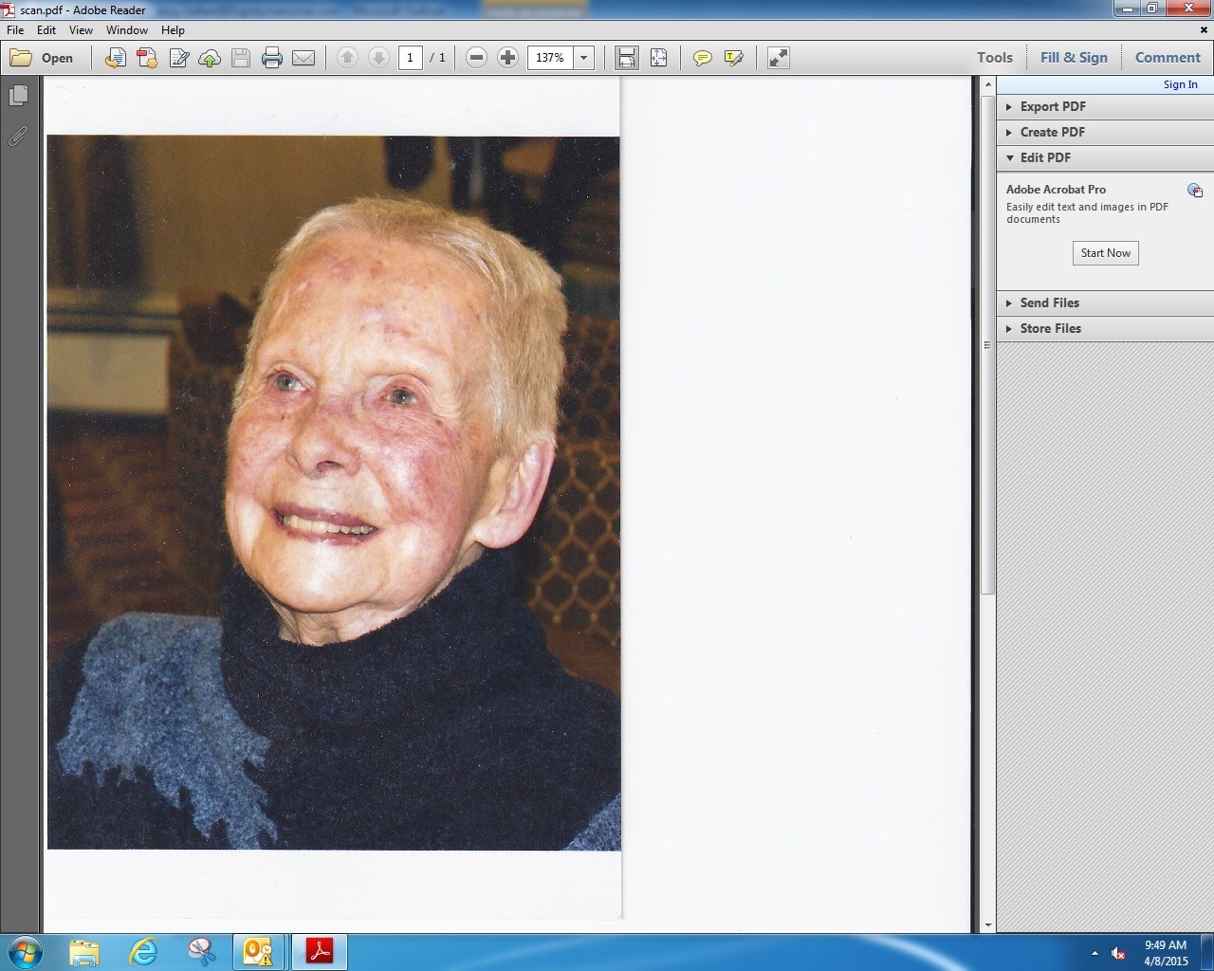The image size is (1214, 971).
Task: Zoom in with the plus button
Action: click(508, 58)
